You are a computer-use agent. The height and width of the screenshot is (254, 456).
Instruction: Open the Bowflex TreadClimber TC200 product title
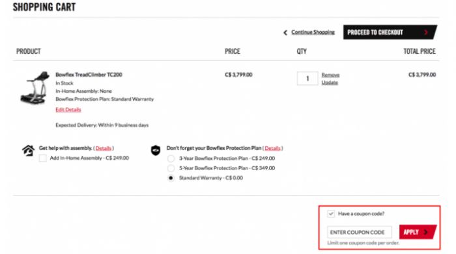(x=89, y=75)
